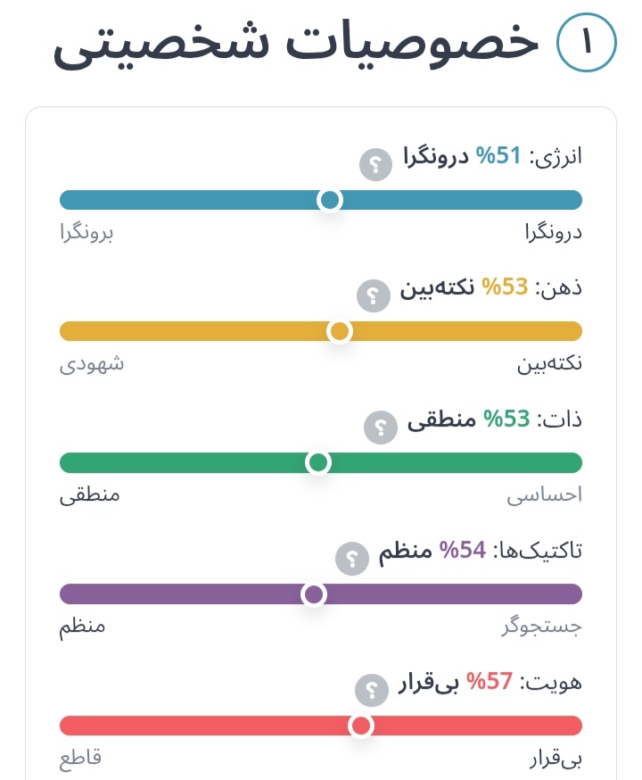
Task: Click the circled number ۱ badge
Action: pos(587,45)
